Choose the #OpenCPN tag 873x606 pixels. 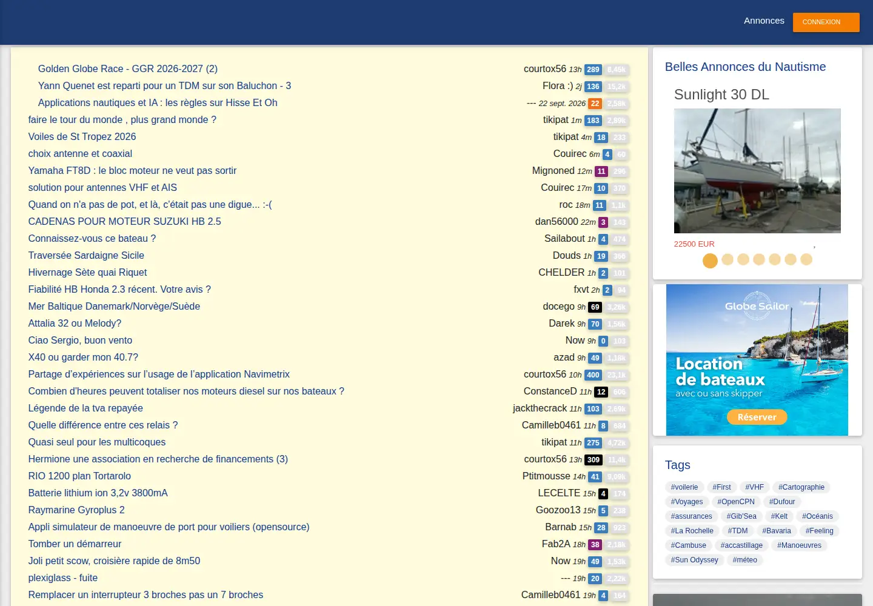pos(736,502)
